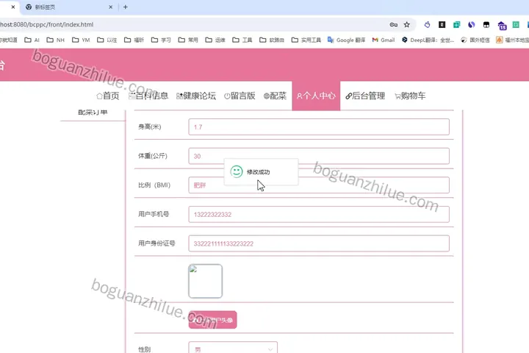Click the 体重(公斤) input showing 30
Viewport: 529px width, 353px height.
[x=319, y=156]
